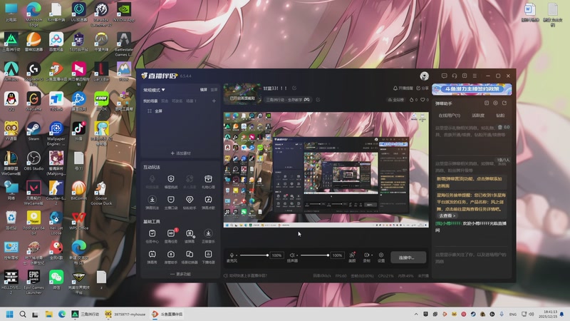The width and height of the screenshot is (570, 321).
Task: Click the 录制 record icon in control bar
Action: (x=366, y=257)
